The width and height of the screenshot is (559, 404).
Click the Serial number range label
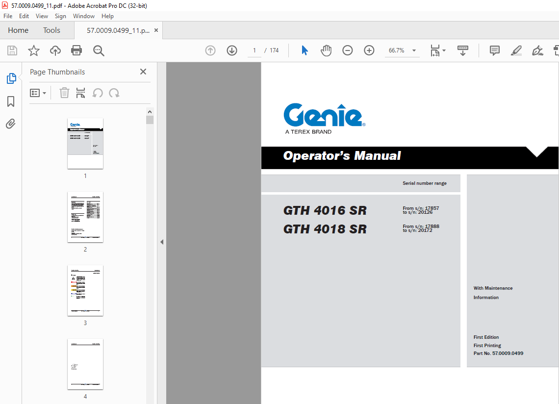[425, 183]
